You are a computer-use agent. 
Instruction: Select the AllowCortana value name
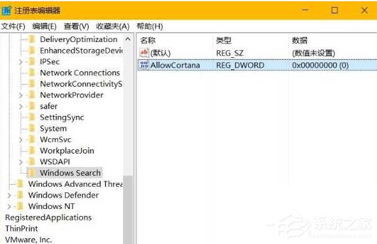click(x=175, y=65)
